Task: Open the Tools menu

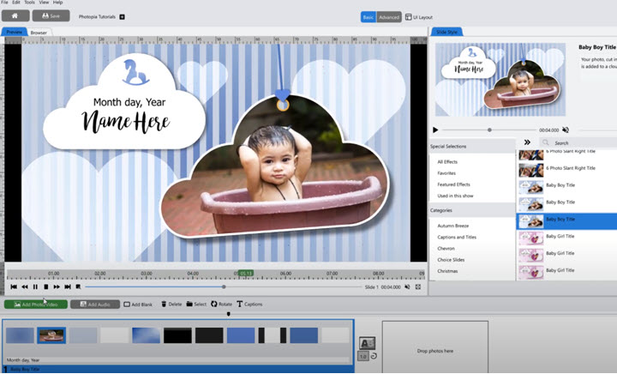Action: (30, 3)
